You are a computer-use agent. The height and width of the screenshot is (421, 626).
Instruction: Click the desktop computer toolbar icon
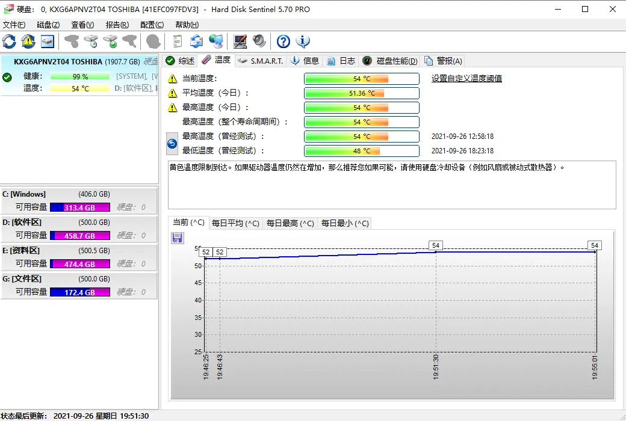click(240, 41)
